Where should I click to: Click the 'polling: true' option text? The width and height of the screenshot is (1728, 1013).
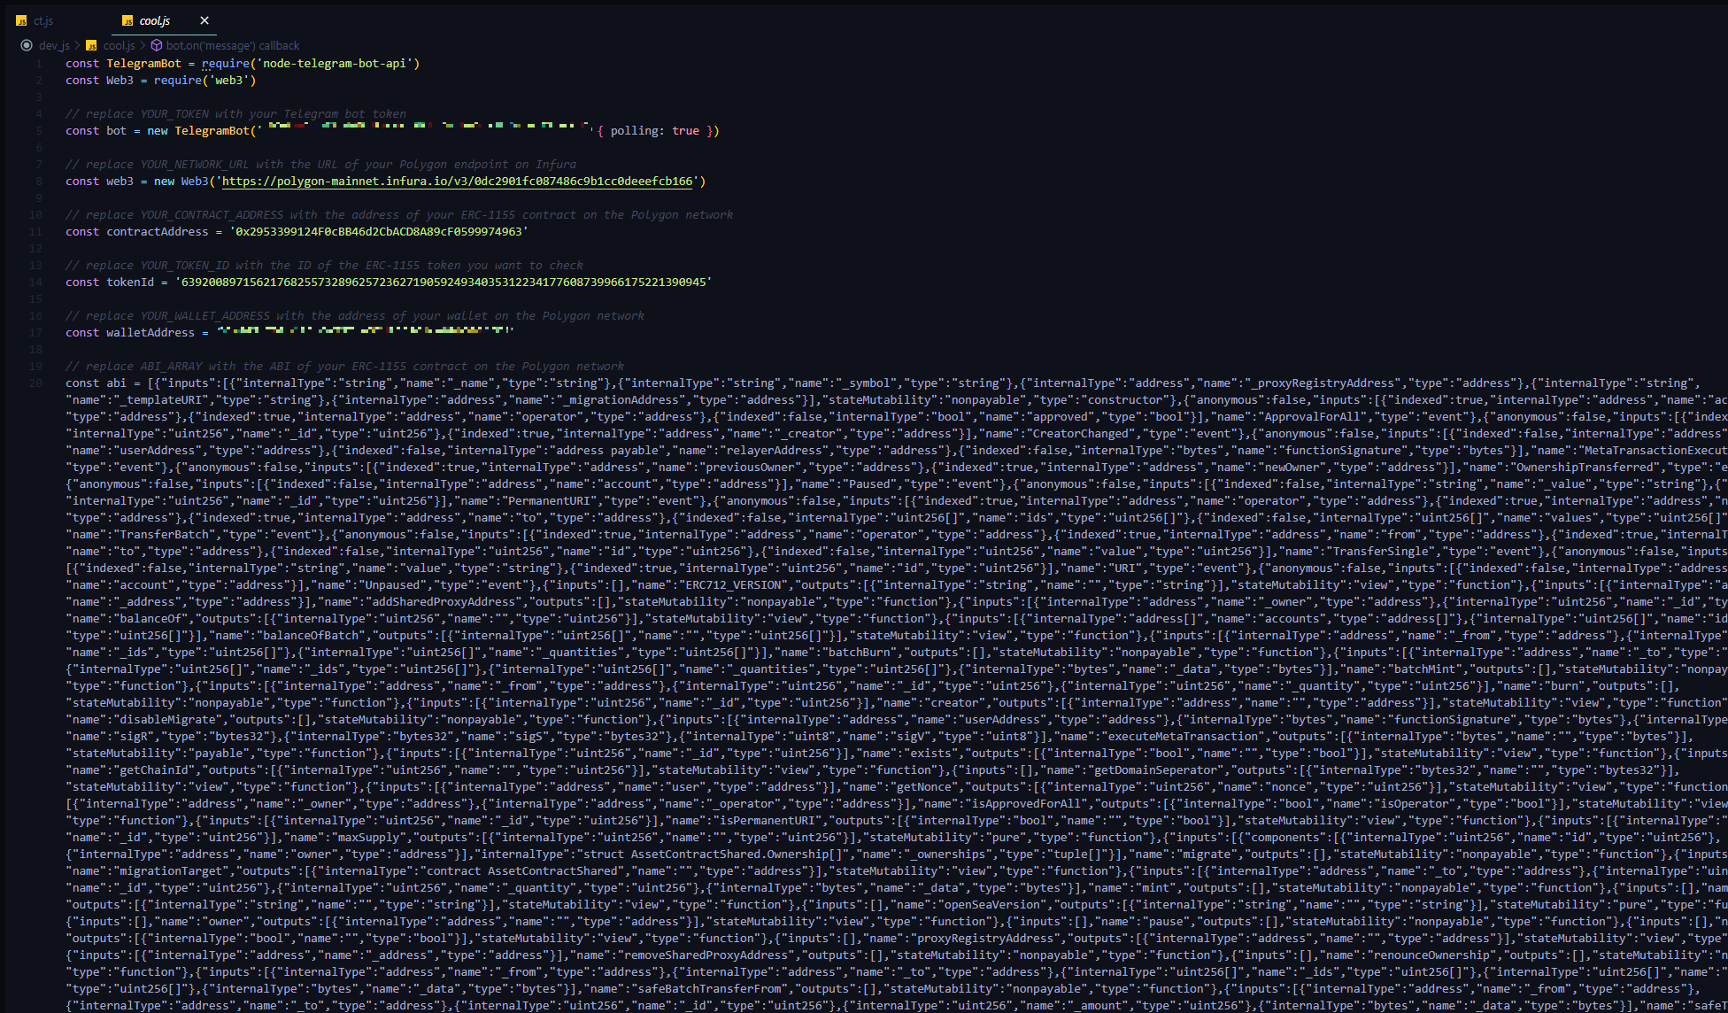coord(654,131)
